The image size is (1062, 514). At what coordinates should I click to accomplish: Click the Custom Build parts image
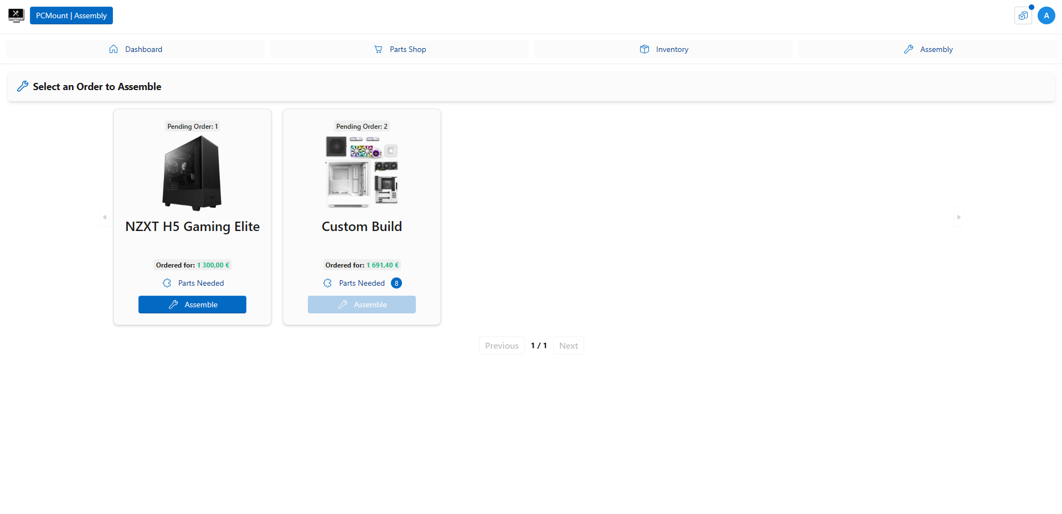click(362, 172)
